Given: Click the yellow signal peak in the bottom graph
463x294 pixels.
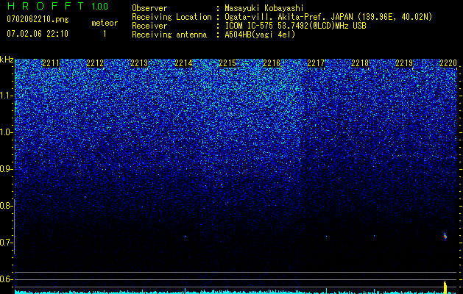Looking at the screenshot, I should pos(445,287).
